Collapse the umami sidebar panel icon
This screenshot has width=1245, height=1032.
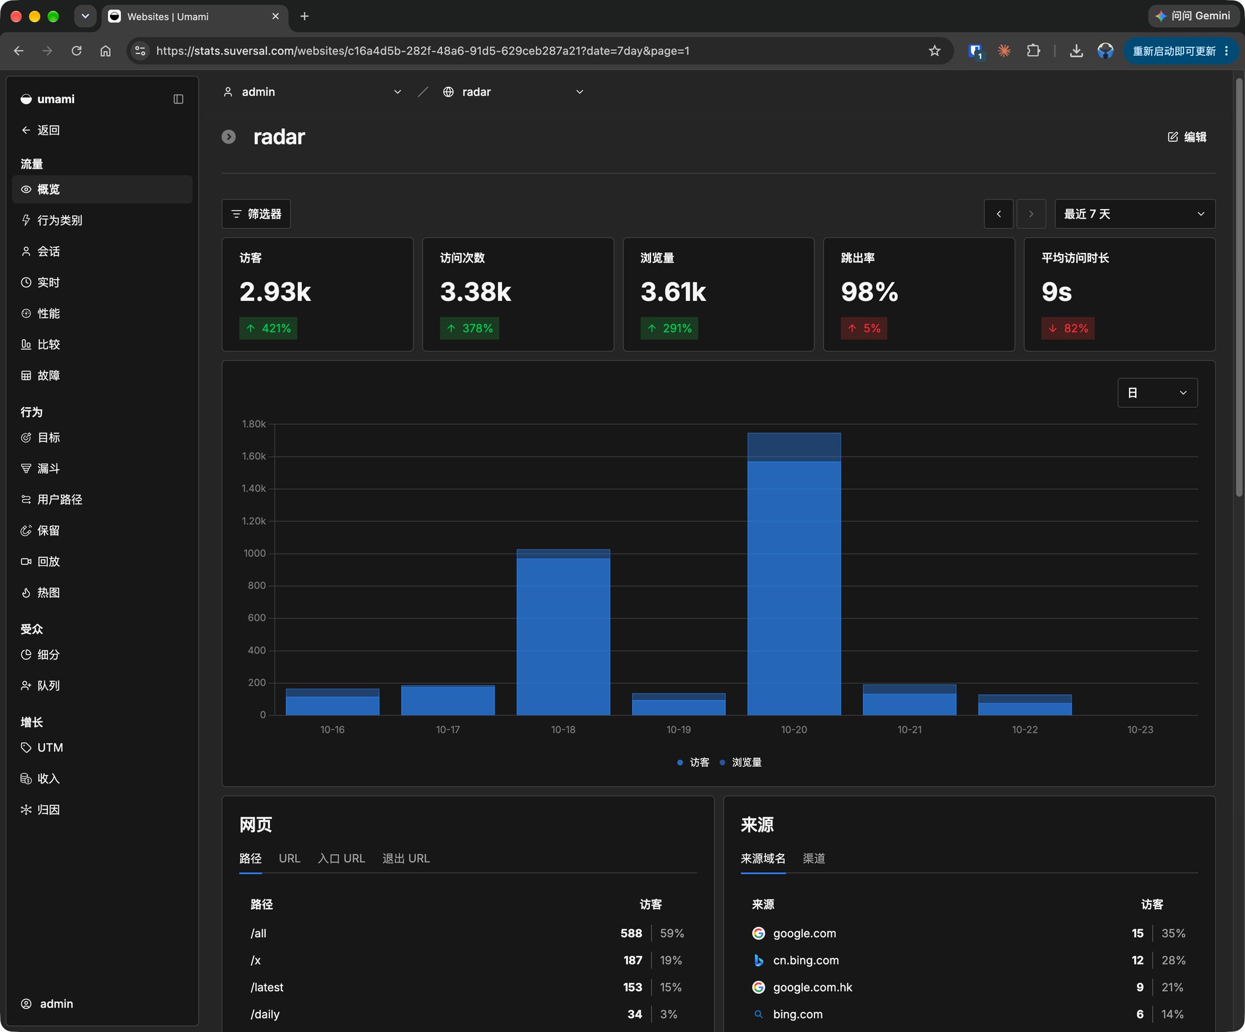(x=178, y=99)
